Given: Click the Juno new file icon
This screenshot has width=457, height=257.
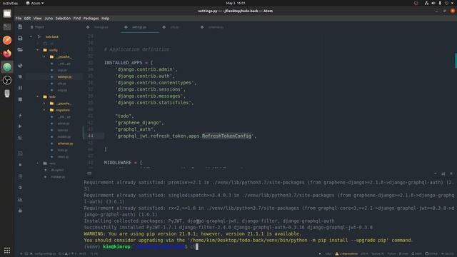Looking at the screenshot, I should click(20, 27).
